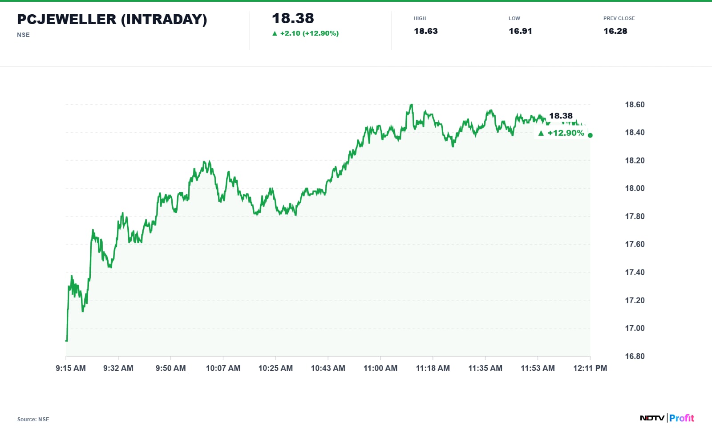Click the Source: NSE footnote

(33, 420)
